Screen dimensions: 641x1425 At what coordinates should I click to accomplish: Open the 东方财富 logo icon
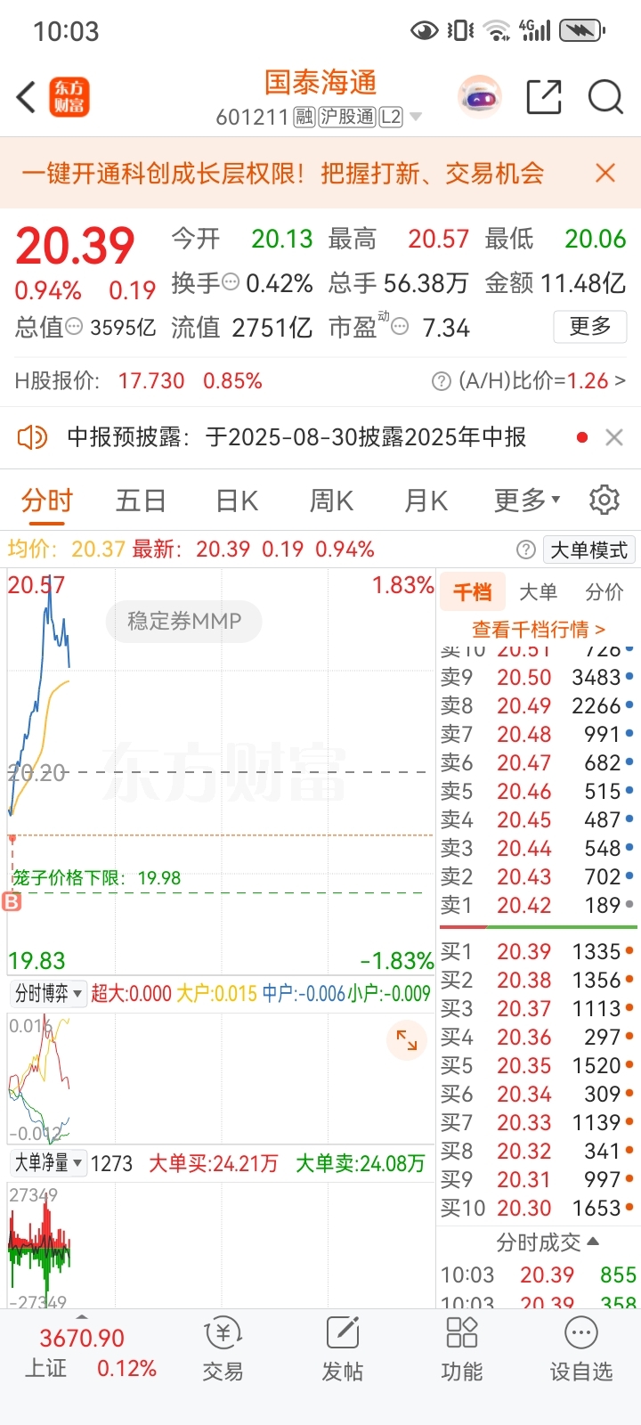coord(69,97)
